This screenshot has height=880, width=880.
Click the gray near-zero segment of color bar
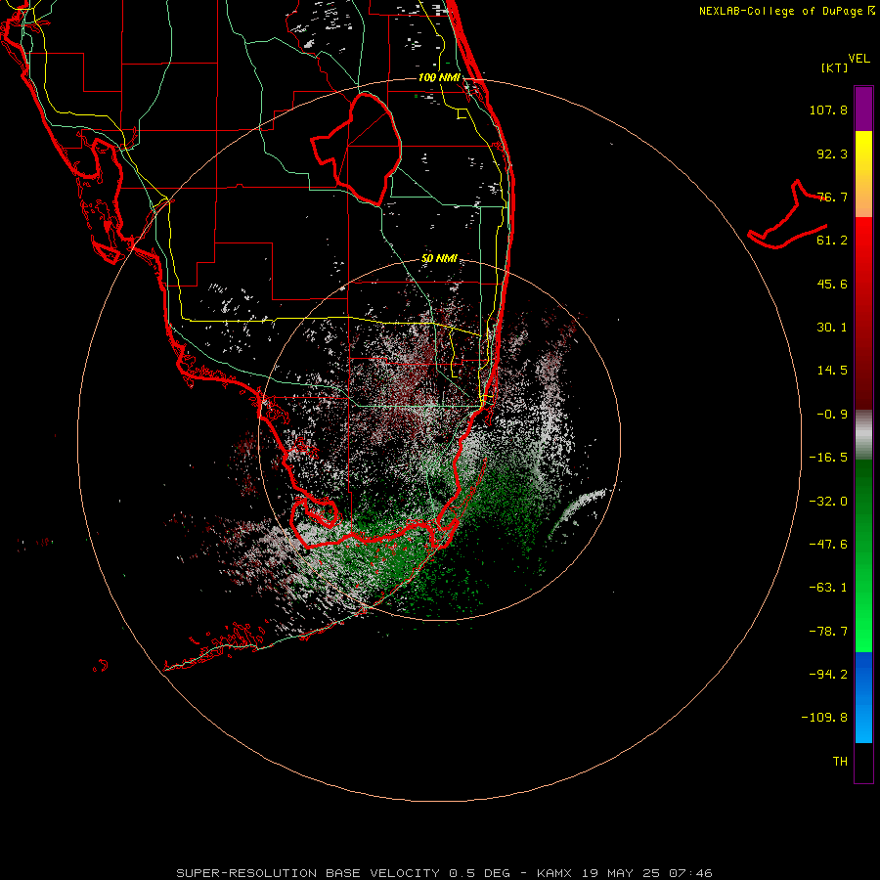(863, 434)
